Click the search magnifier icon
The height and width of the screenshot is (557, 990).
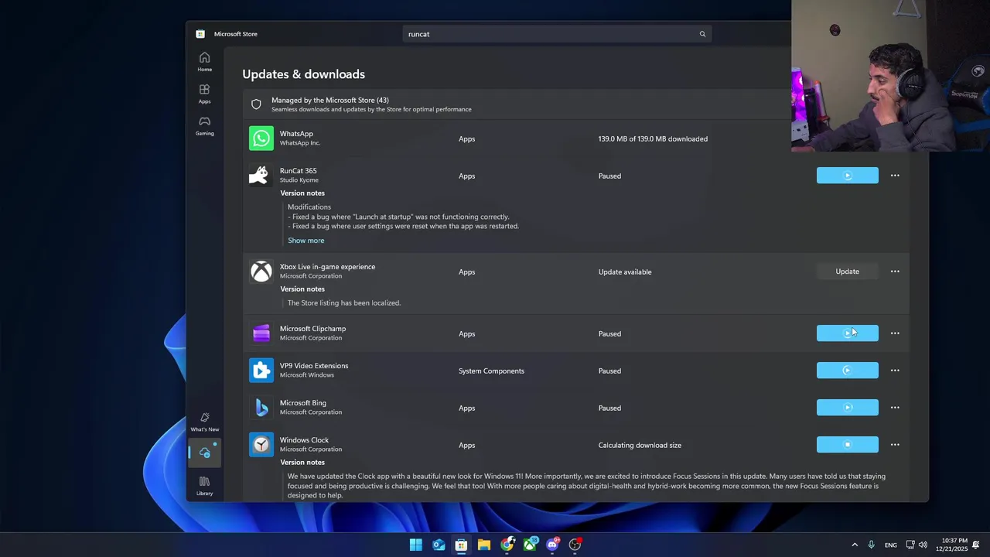click(702, 34)
